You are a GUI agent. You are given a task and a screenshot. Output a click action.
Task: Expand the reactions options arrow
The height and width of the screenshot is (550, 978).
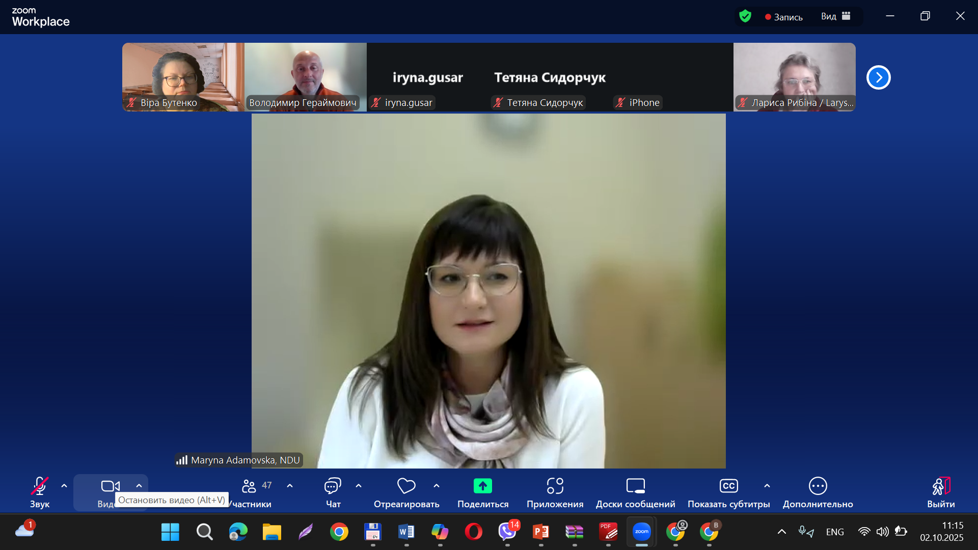point(437,486)
